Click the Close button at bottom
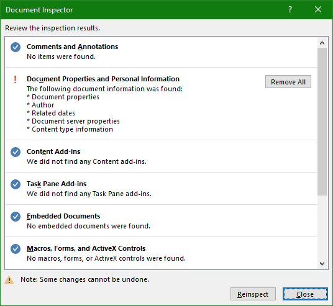Screen dimensions: 333x306 [305, 294]
